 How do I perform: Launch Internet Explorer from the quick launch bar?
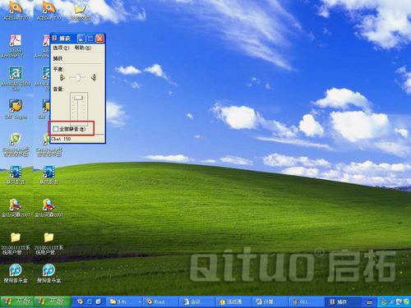(x=90, y=301)
